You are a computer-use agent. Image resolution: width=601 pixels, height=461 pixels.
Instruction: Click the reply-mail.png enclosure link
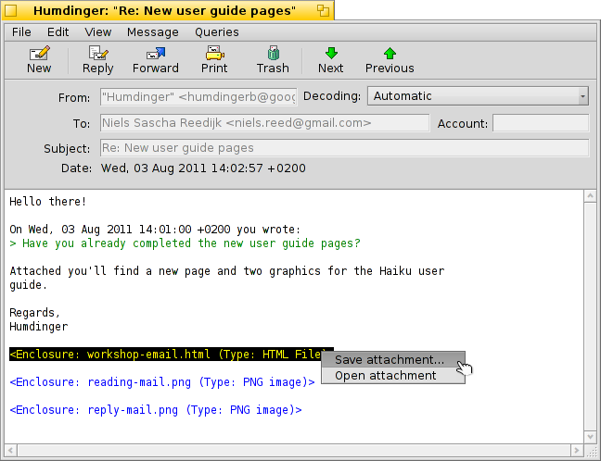click(x=156, y=409)
